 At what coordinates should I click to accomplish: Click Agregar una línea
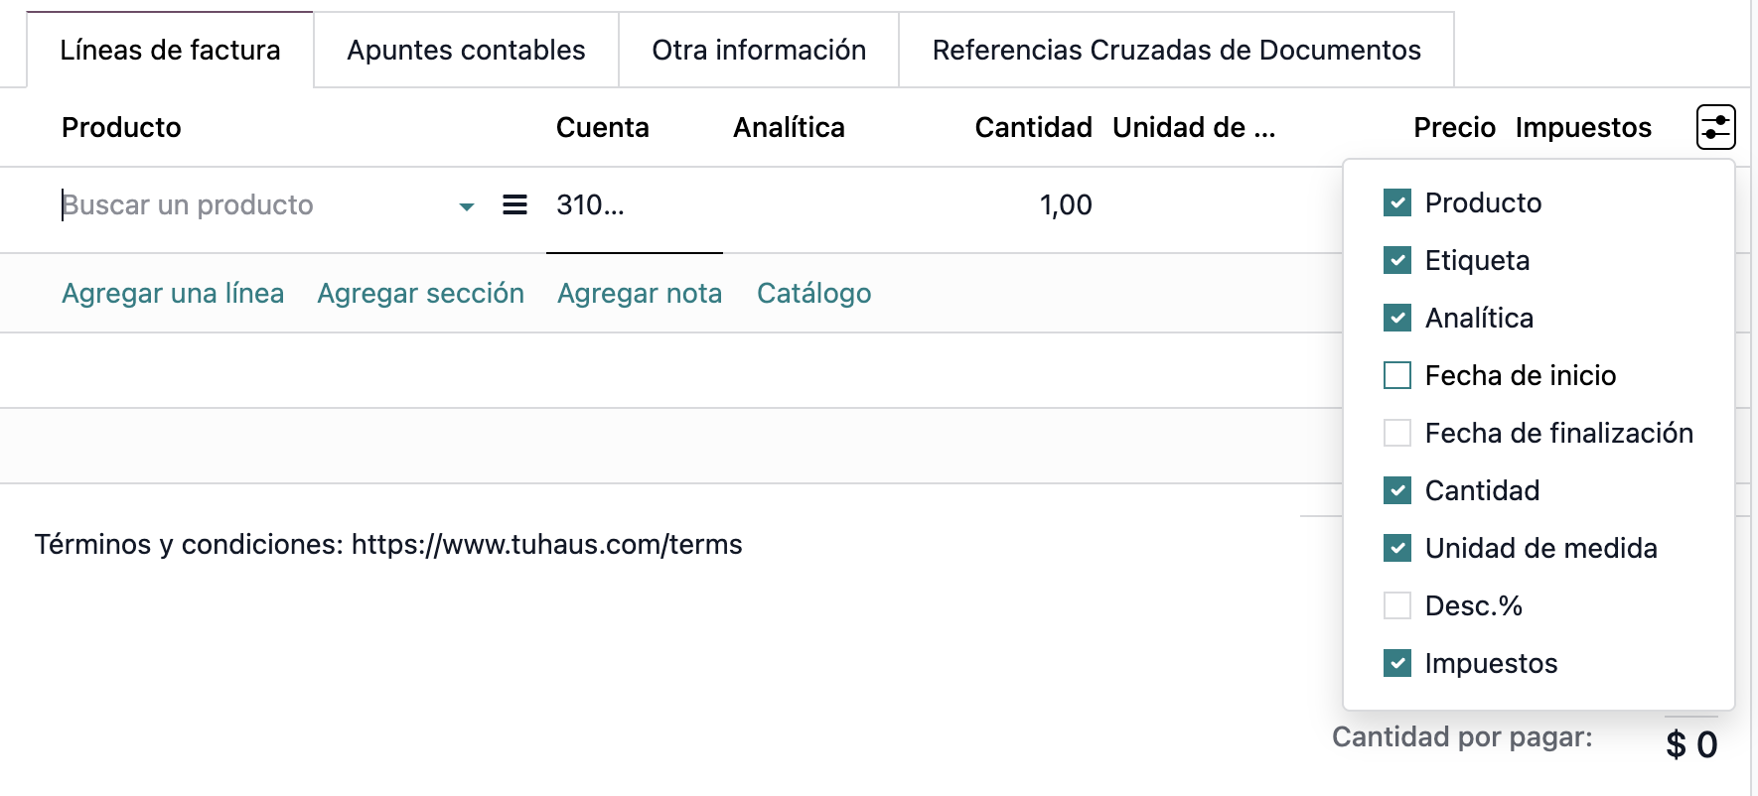point(173,293)
